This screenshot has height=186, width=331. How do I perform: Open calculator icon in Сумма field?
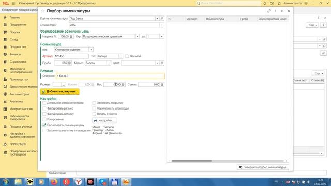click(x=162, y=84)
